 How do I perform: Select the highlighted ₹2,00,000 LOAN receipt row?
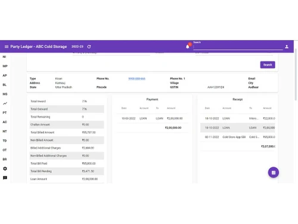tap(238, 128)
